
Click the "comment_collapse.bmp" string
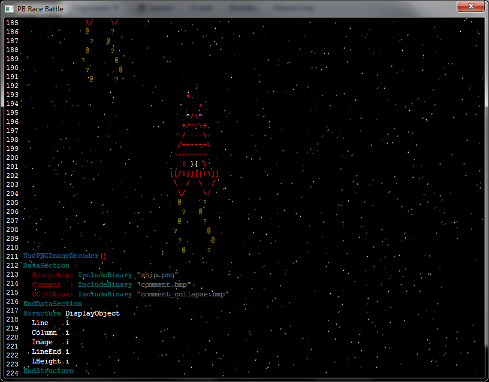[x=183, y=295]
